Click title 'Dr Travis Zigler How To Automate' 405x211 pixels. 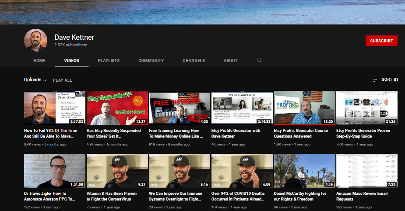pyautogui.click(x=49, y=196)
